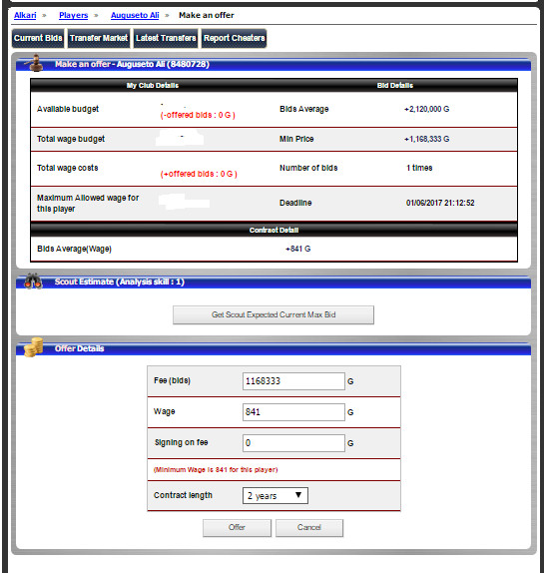Switch to the Transfer Market tab
Image resolution: width=544 pixels, height=573 pixels.
point(99,38)
